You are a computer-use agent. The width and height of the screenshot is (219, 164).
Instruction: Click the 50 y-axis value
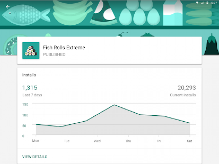[24, 126]
